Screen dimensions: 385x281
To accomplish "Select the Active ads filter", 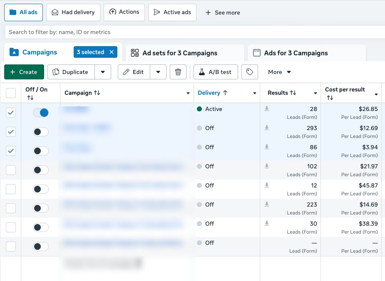I will click(172, 12).
